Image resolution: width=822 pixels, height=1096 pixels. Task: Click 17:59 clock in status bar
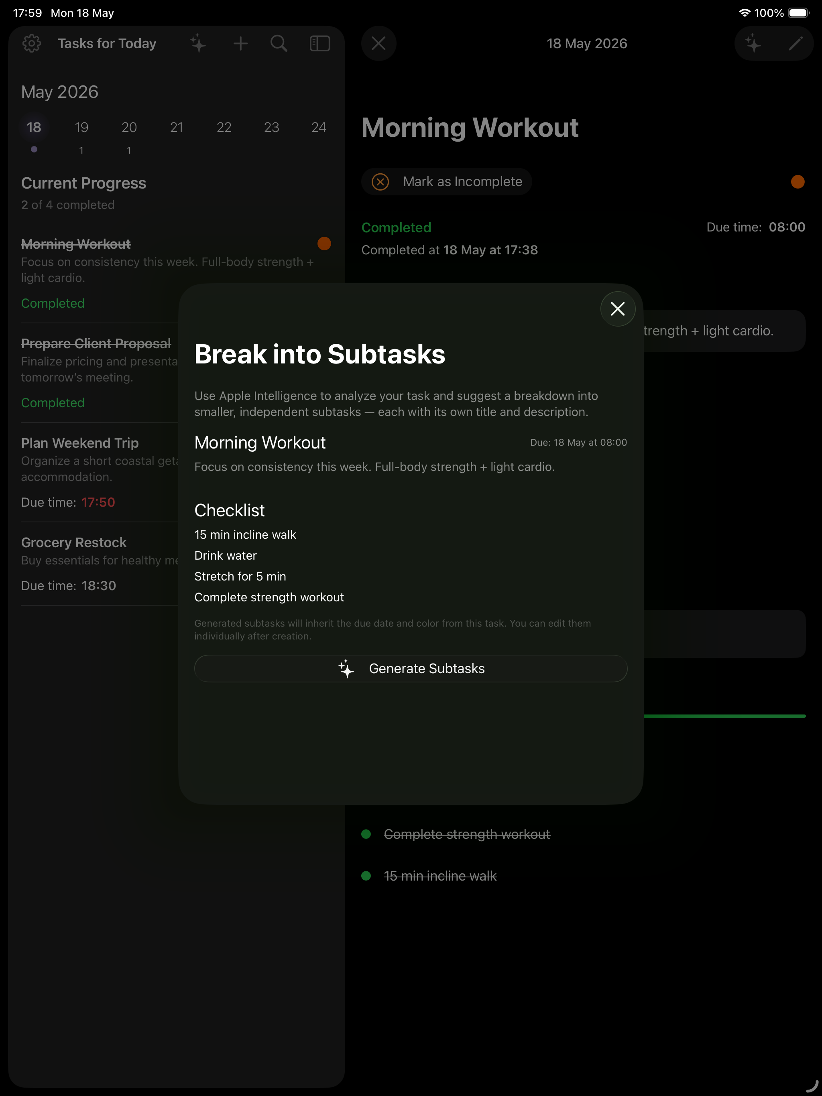27,13
